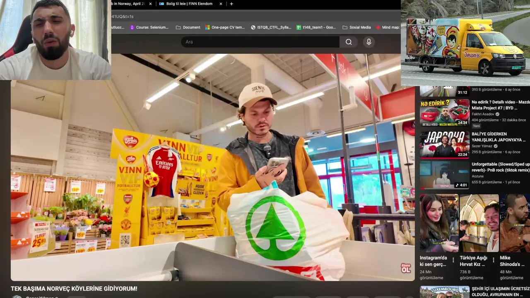Click video title 'TEK BAŞIMA NORVEÇ KÖYLERİNE GİDİYORUM!'
530x298 pixels.
coord(74,288)
